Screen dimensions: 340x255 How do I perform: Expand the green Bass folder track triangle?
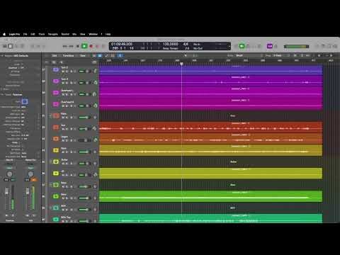[50, 185]
